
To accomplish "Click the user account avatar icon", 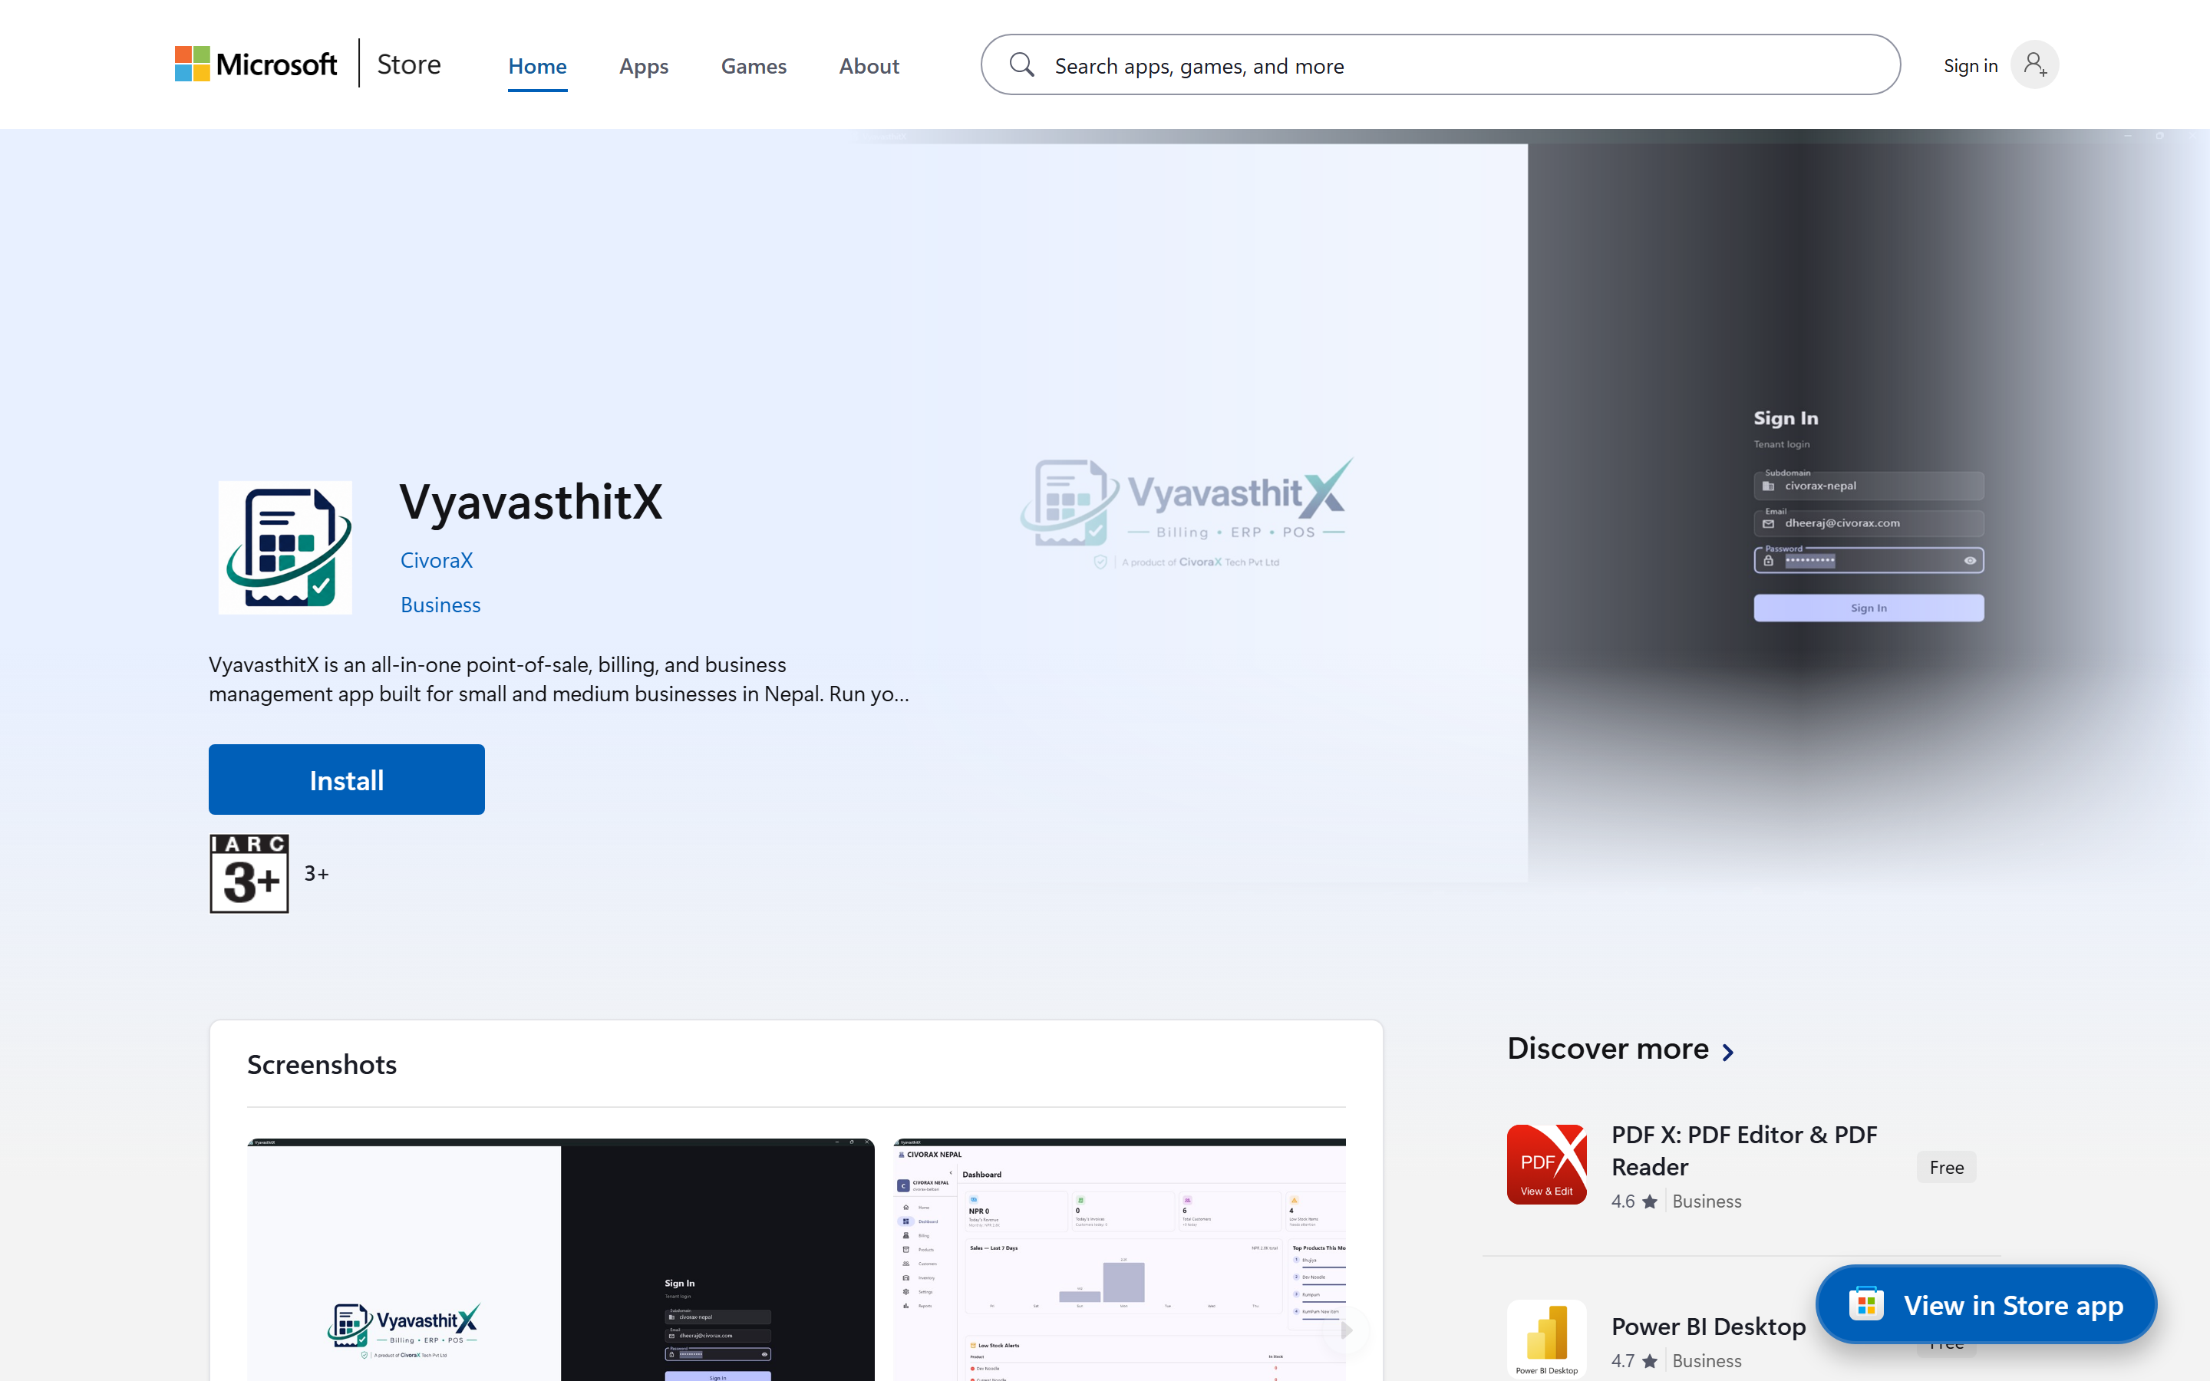I will tap(2035, 65).
